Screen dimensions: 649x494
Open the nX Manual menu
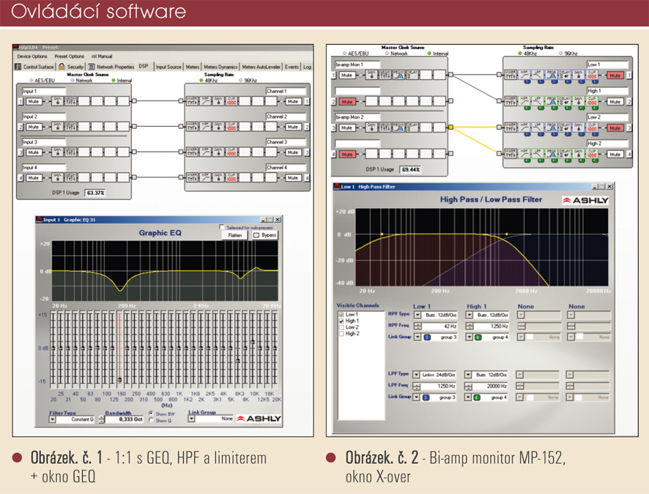coord(102,56)
